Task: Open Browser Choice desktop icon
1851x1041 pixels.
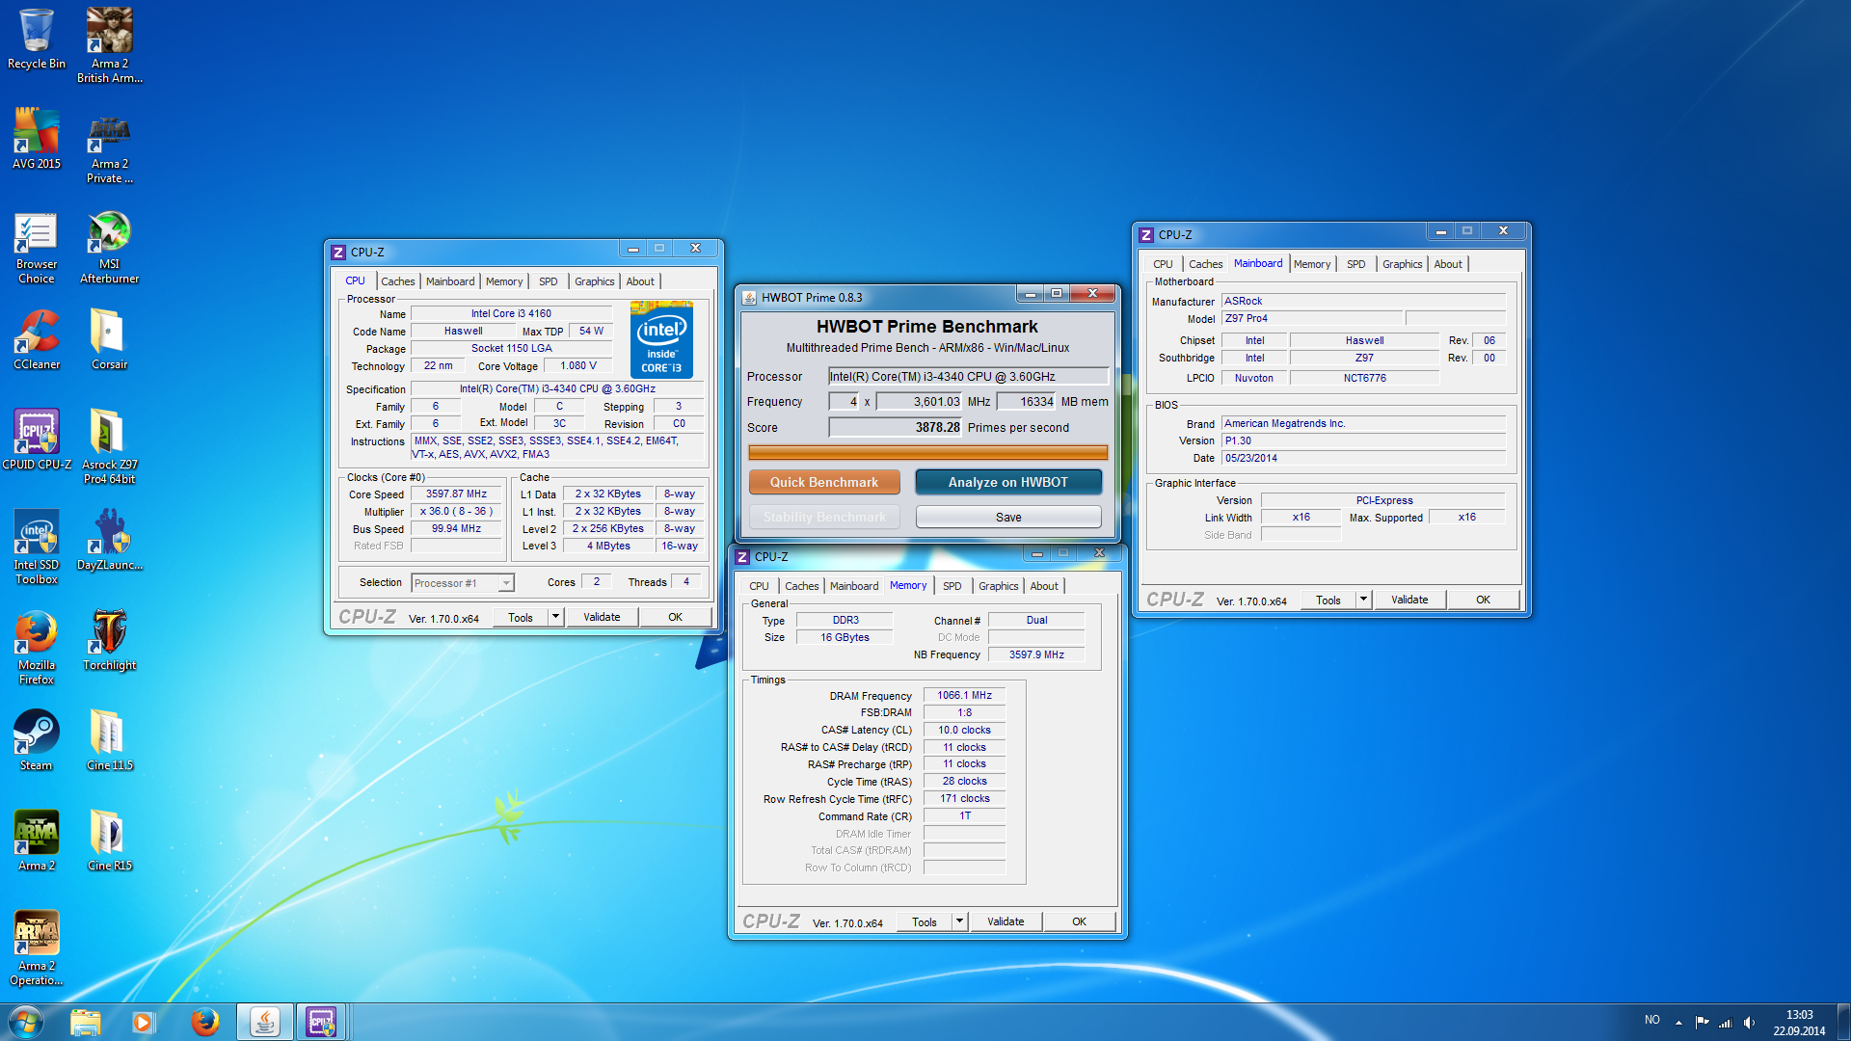Action: 37,247
